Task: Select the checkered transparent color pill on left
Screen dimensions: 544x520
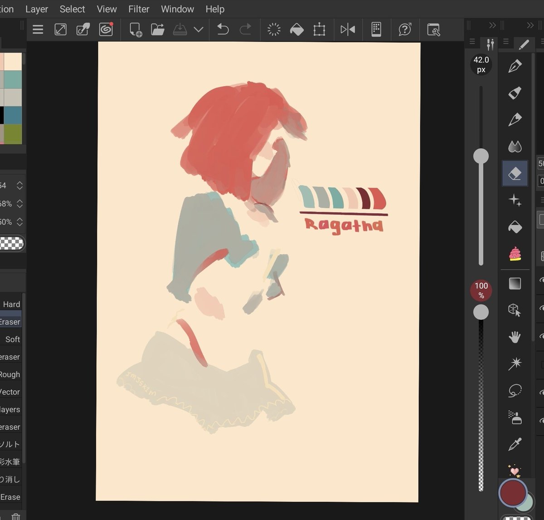Action: click(11, 244)
